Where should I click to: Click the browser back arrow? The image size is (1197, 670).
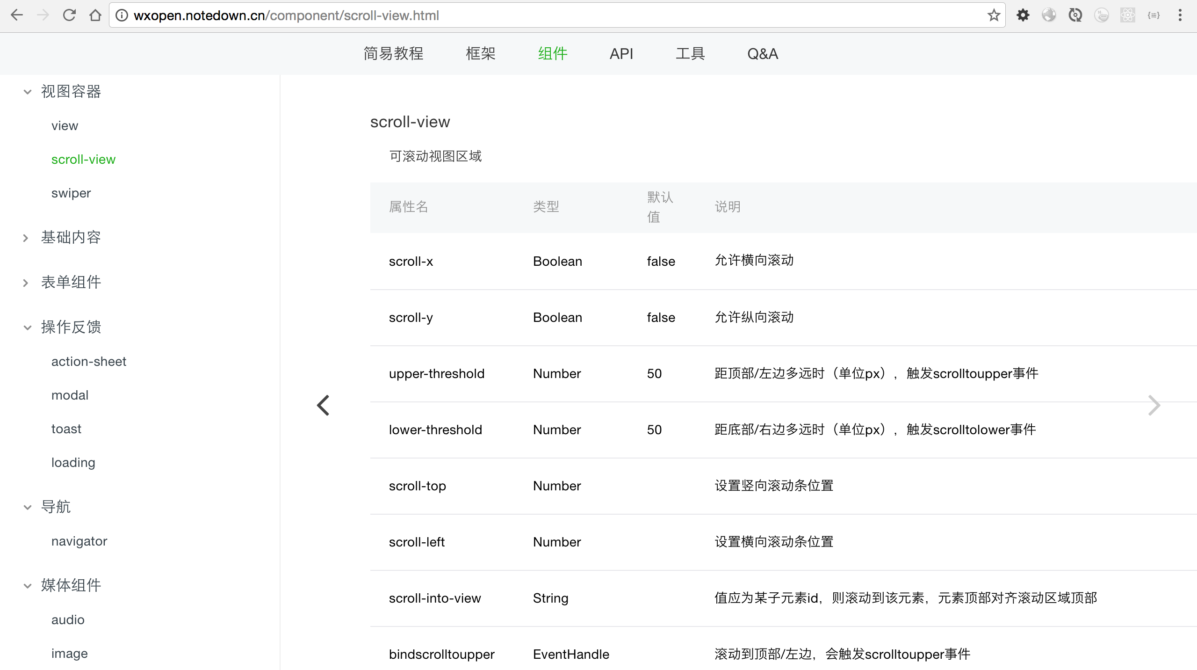click(x=17, y=15)
